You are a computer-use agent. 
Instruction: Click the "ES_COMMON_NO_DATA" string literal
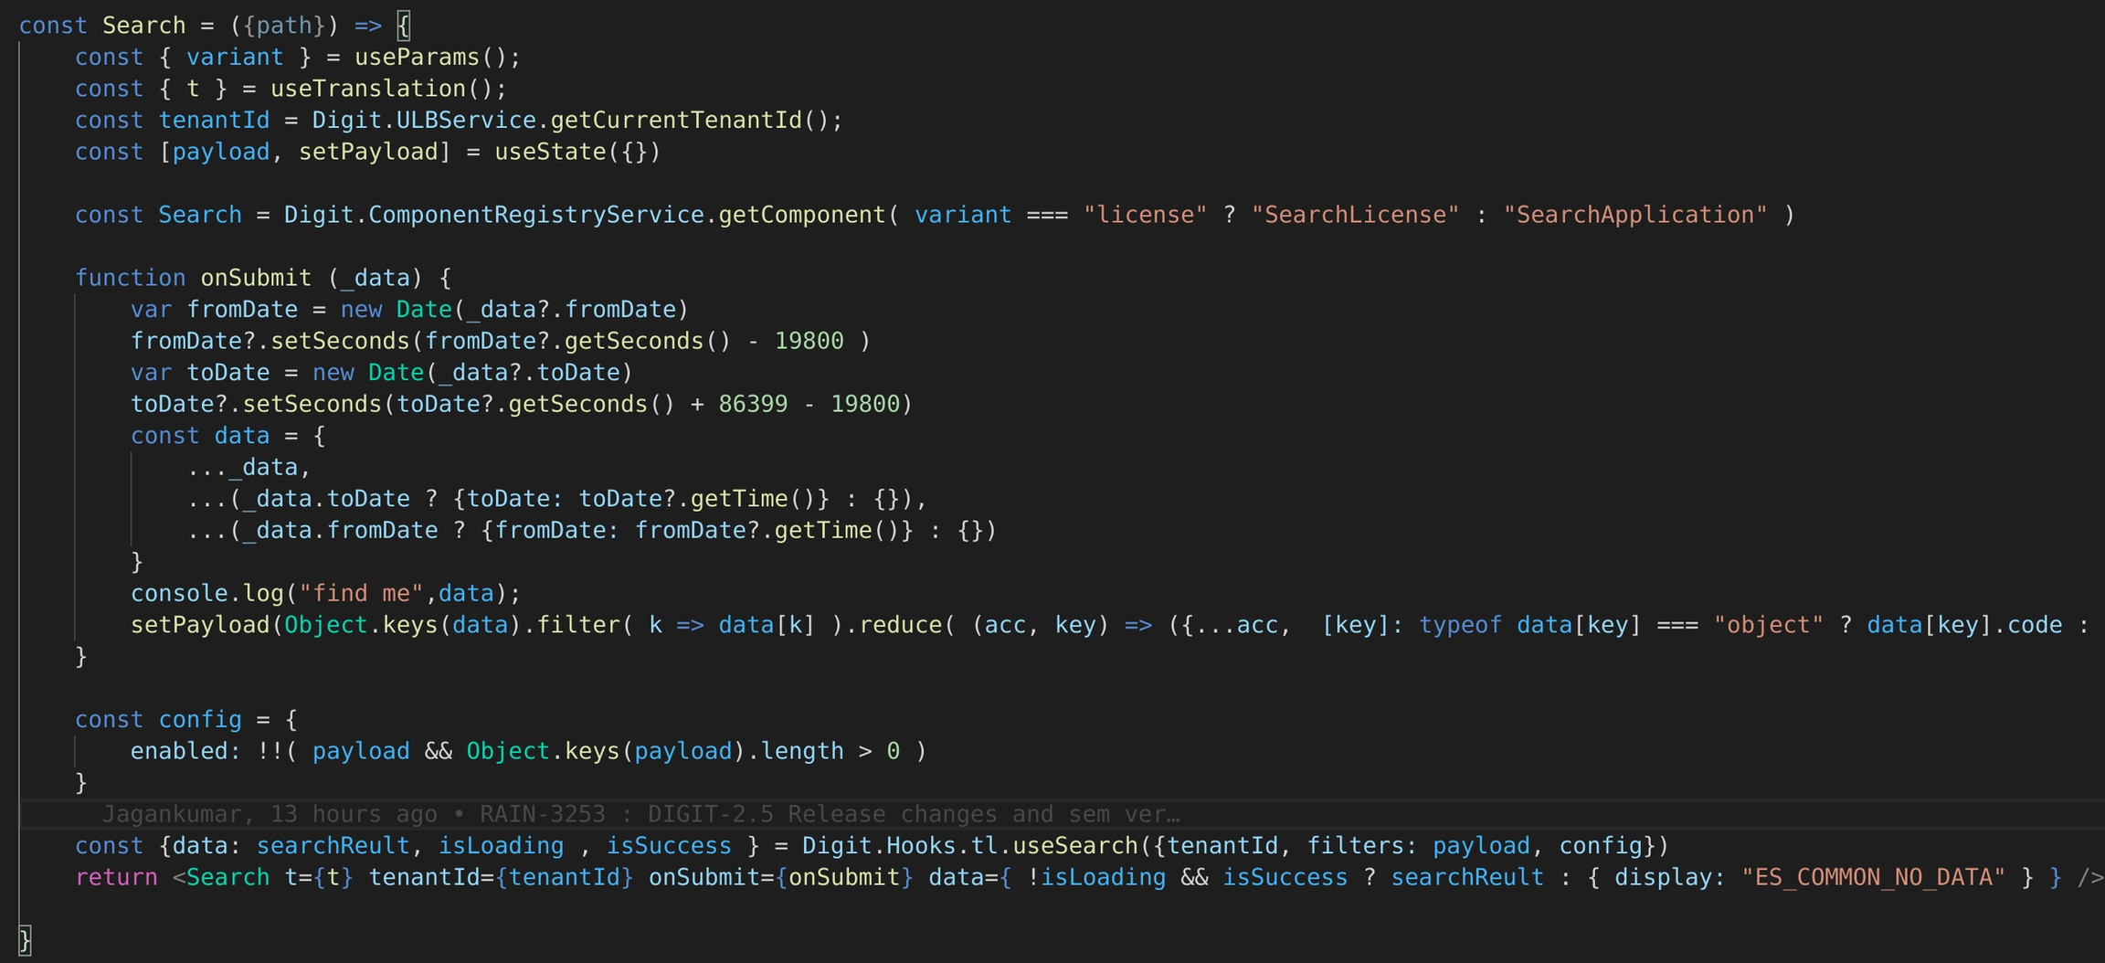click(x=1873, y=877)
